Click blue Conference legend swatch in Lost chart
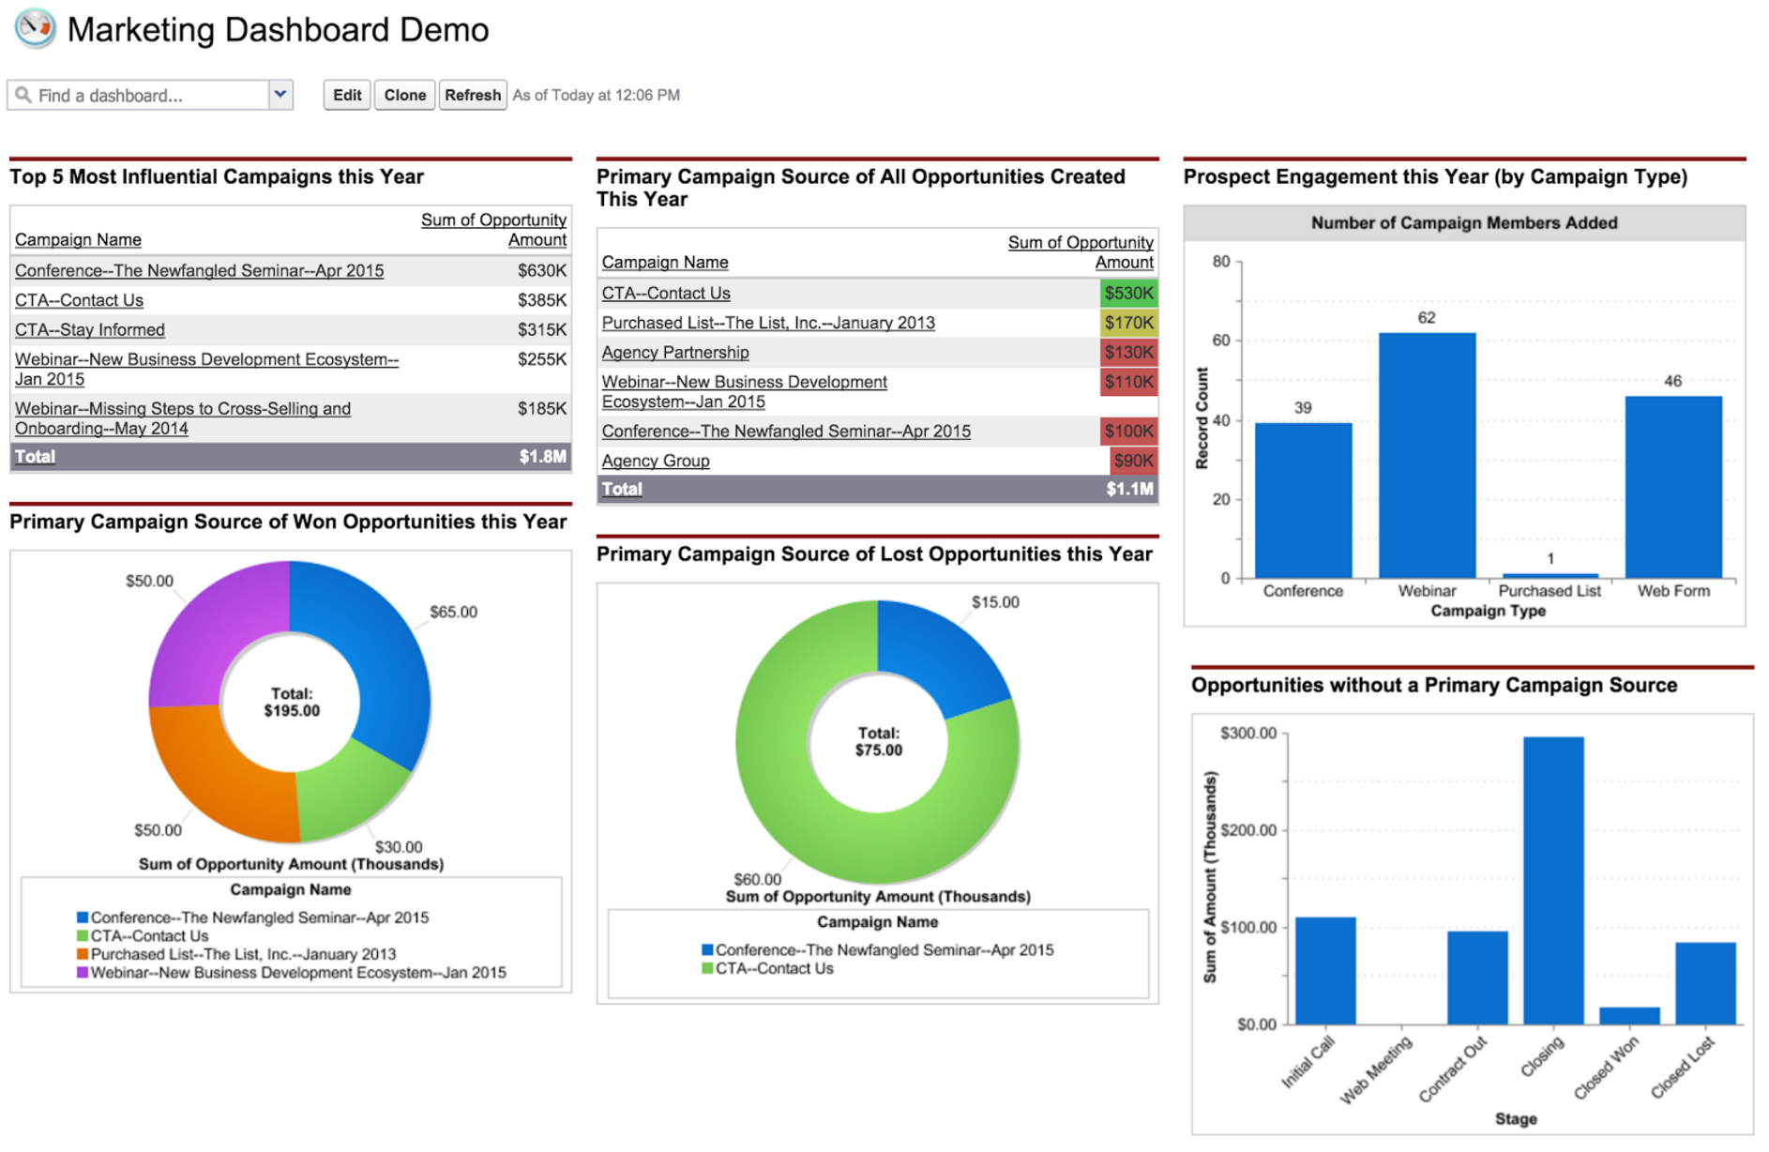 point(707,950)
